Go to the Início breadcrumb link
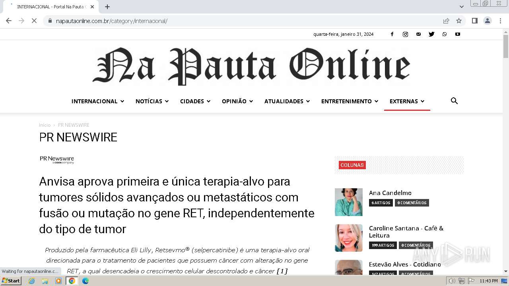 click(45, 125)
